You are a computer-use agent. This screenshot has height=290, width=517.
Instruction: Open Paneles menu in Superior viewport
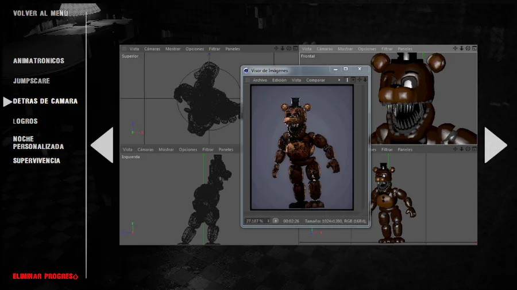pos(233,49)
